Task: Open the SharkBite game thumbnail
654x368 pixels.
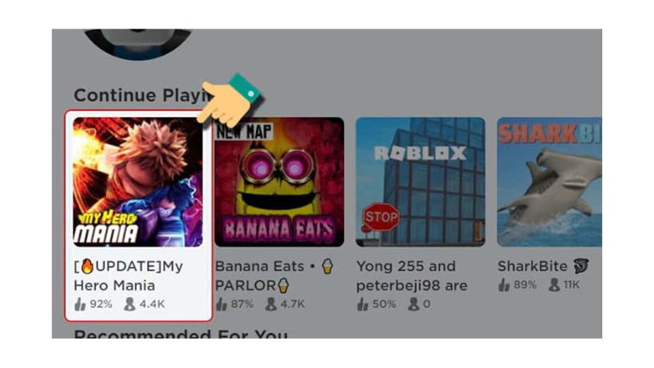Action: coord(549,182)
